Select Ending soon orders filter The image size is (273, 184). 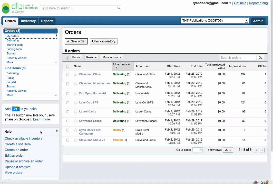coord(14,49)
